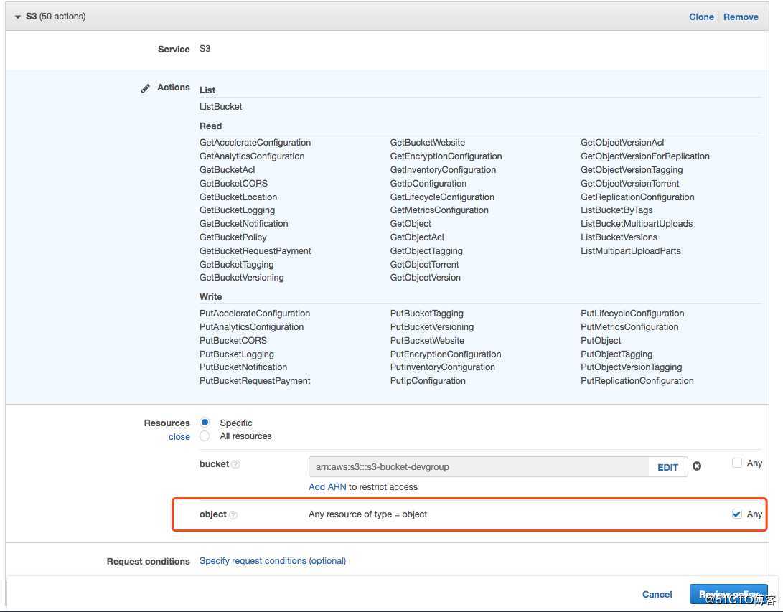Click GetIpConfiguration action
The height and width of the screenshot is (612, 783).
pos(428,183)
